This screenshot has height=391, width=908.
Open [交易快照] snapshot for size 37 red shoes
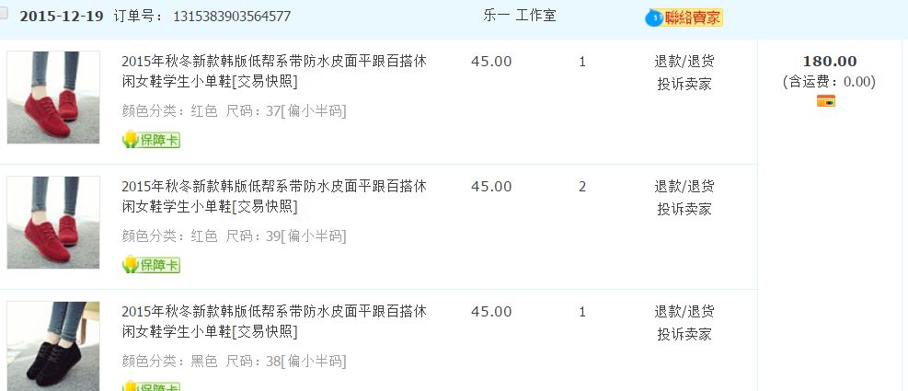point(265,82)
